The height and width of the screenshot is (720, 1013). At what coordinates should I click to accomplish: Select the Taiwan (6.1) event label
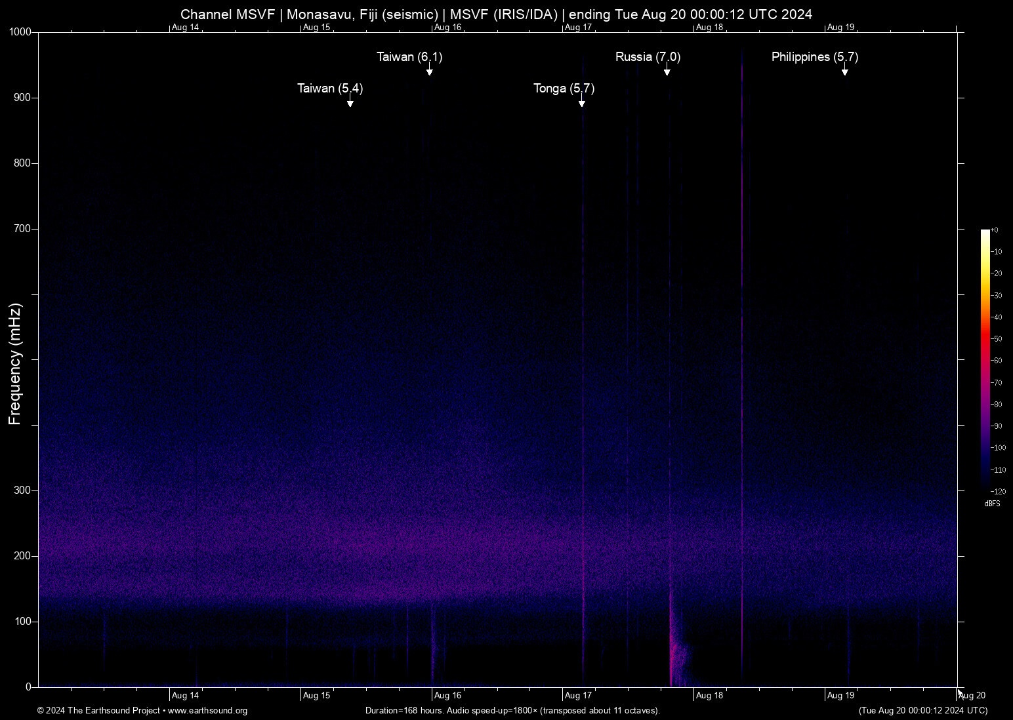[x=409, y=57]
